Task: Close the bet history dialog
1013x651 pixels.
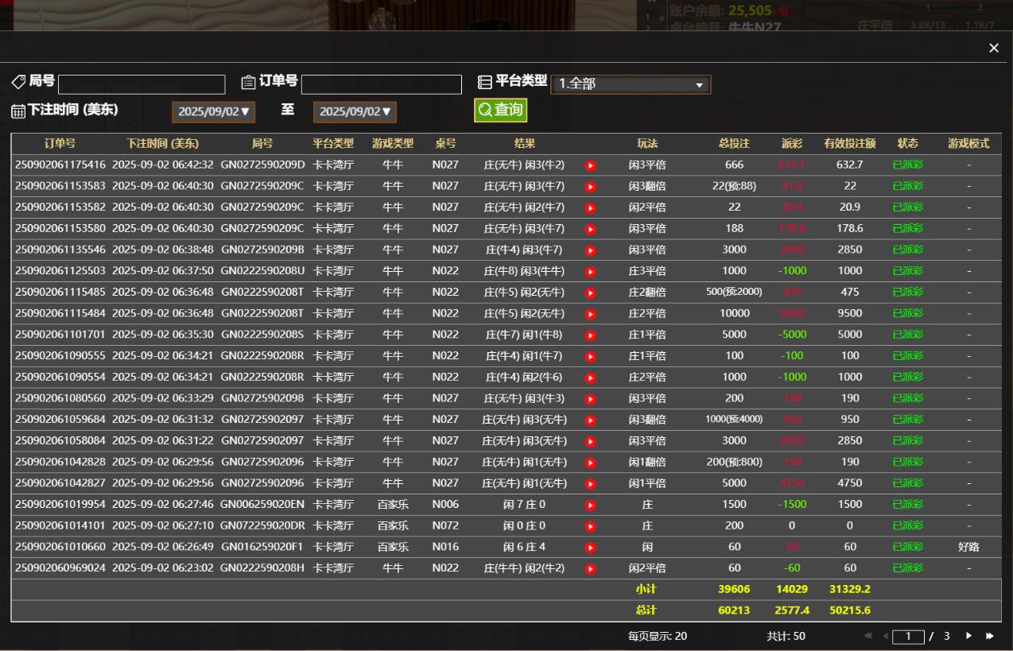Action: point(993,48)
